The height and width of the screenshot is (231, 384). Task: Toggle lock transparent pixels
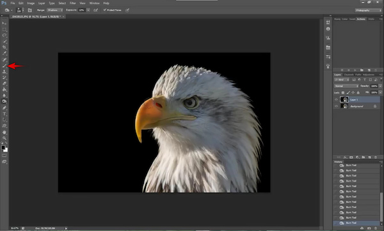[x=343, y=93]
